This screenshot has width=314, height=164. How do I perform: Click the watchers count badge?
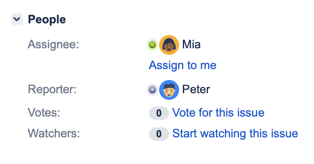pos(159,134)
